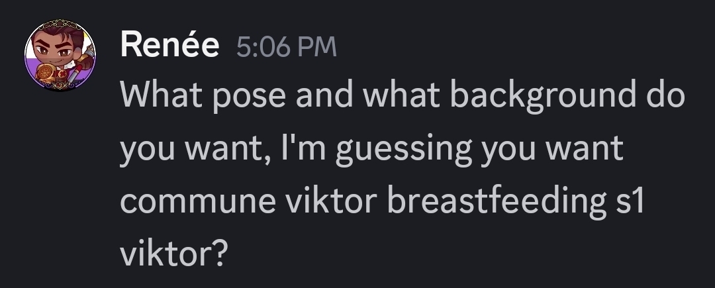Click the username Renée
Image resolution: width=715 pixels, height=288 pixels.
tap(169, 46)
